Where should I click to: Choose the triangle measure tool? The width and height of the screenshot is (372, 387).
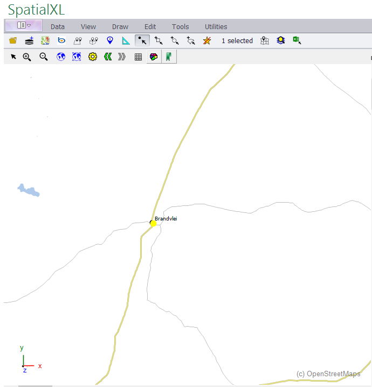(x=126, y=40)
